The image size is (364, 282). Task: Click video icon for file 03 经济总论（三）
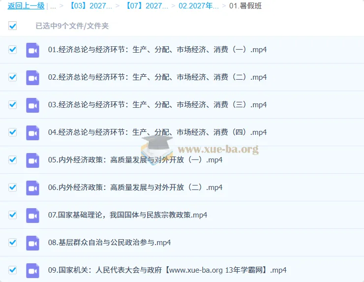(x=32, y=105)
